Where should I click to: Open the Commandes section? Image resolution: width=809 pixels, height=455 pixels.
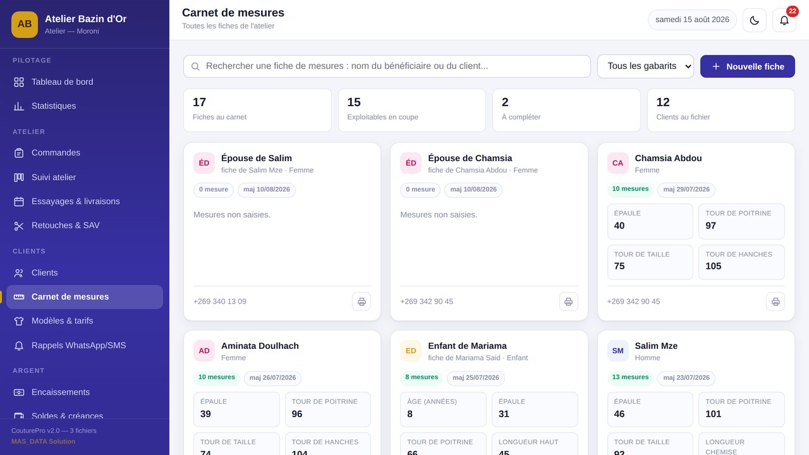[x=85, y=153]
